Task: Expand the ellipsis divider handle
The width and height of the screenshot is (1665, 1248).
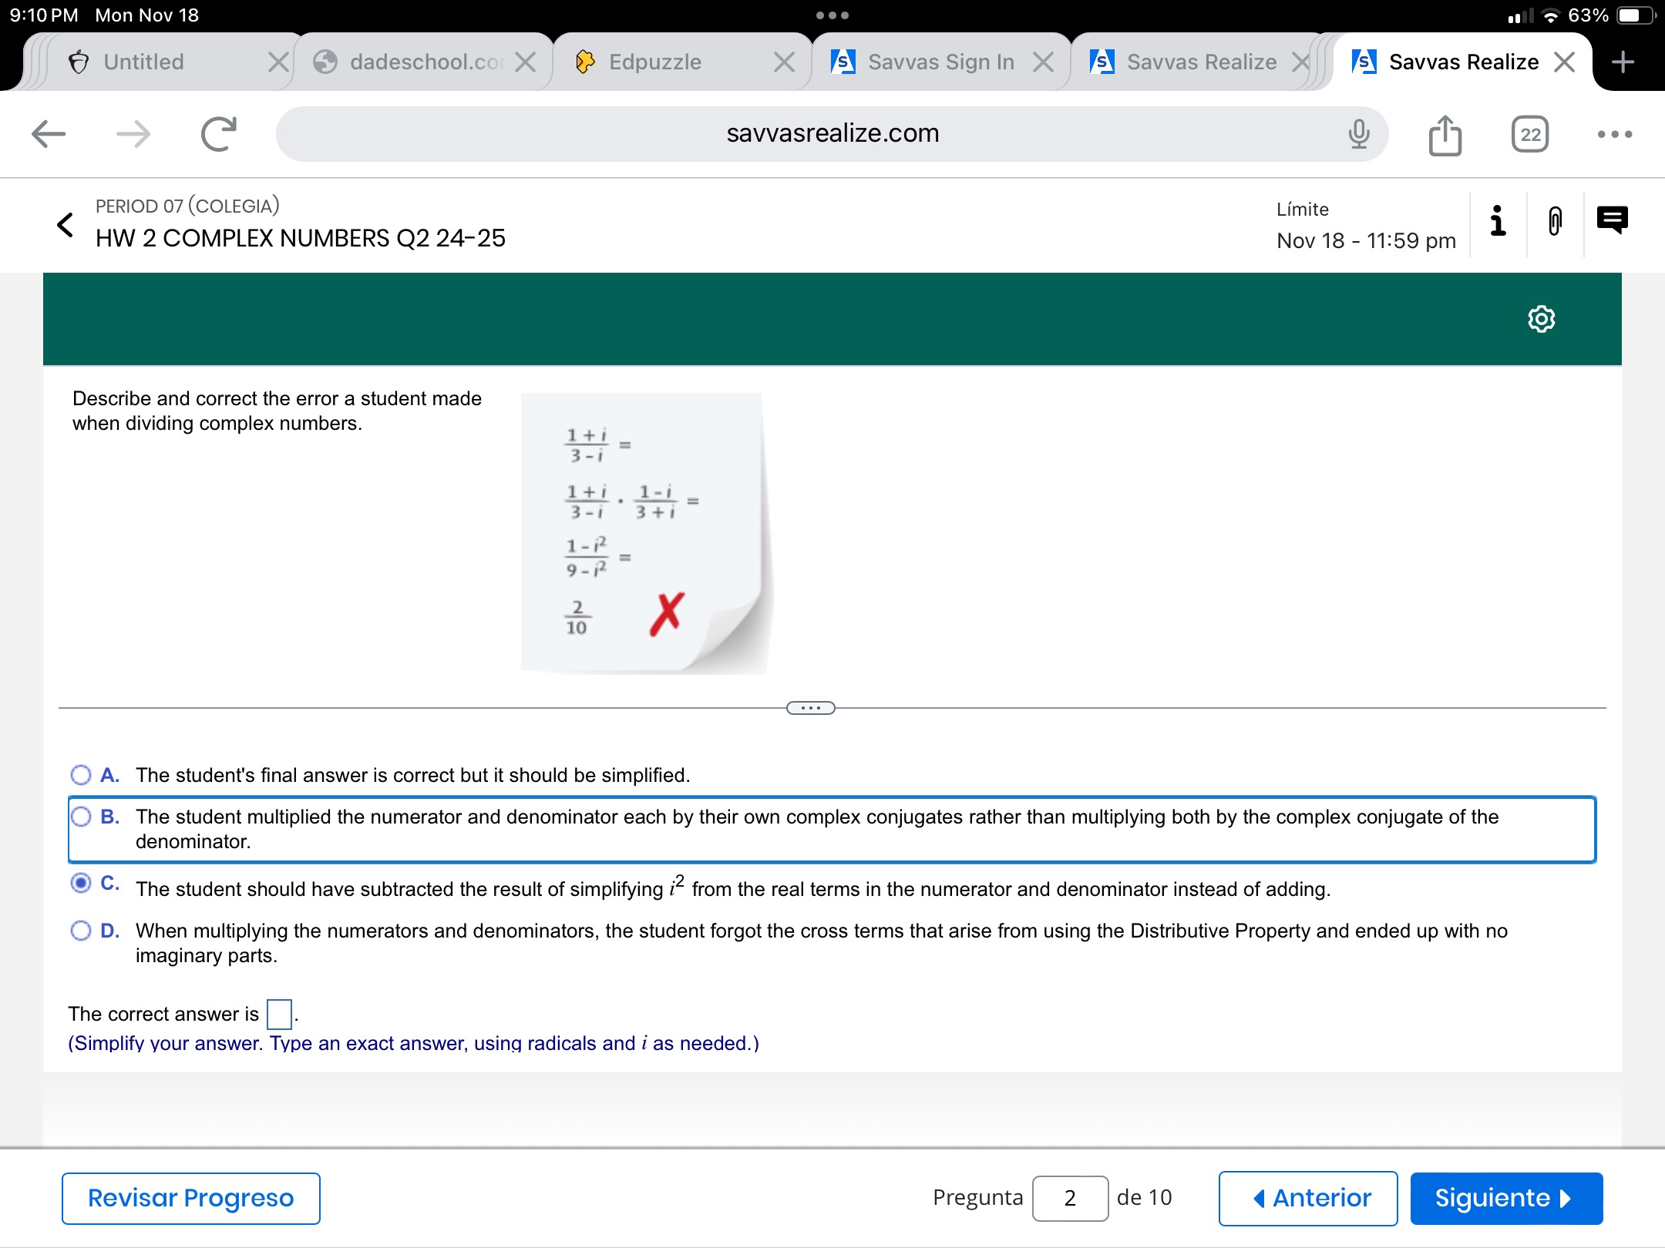Action: click(810, 707)
